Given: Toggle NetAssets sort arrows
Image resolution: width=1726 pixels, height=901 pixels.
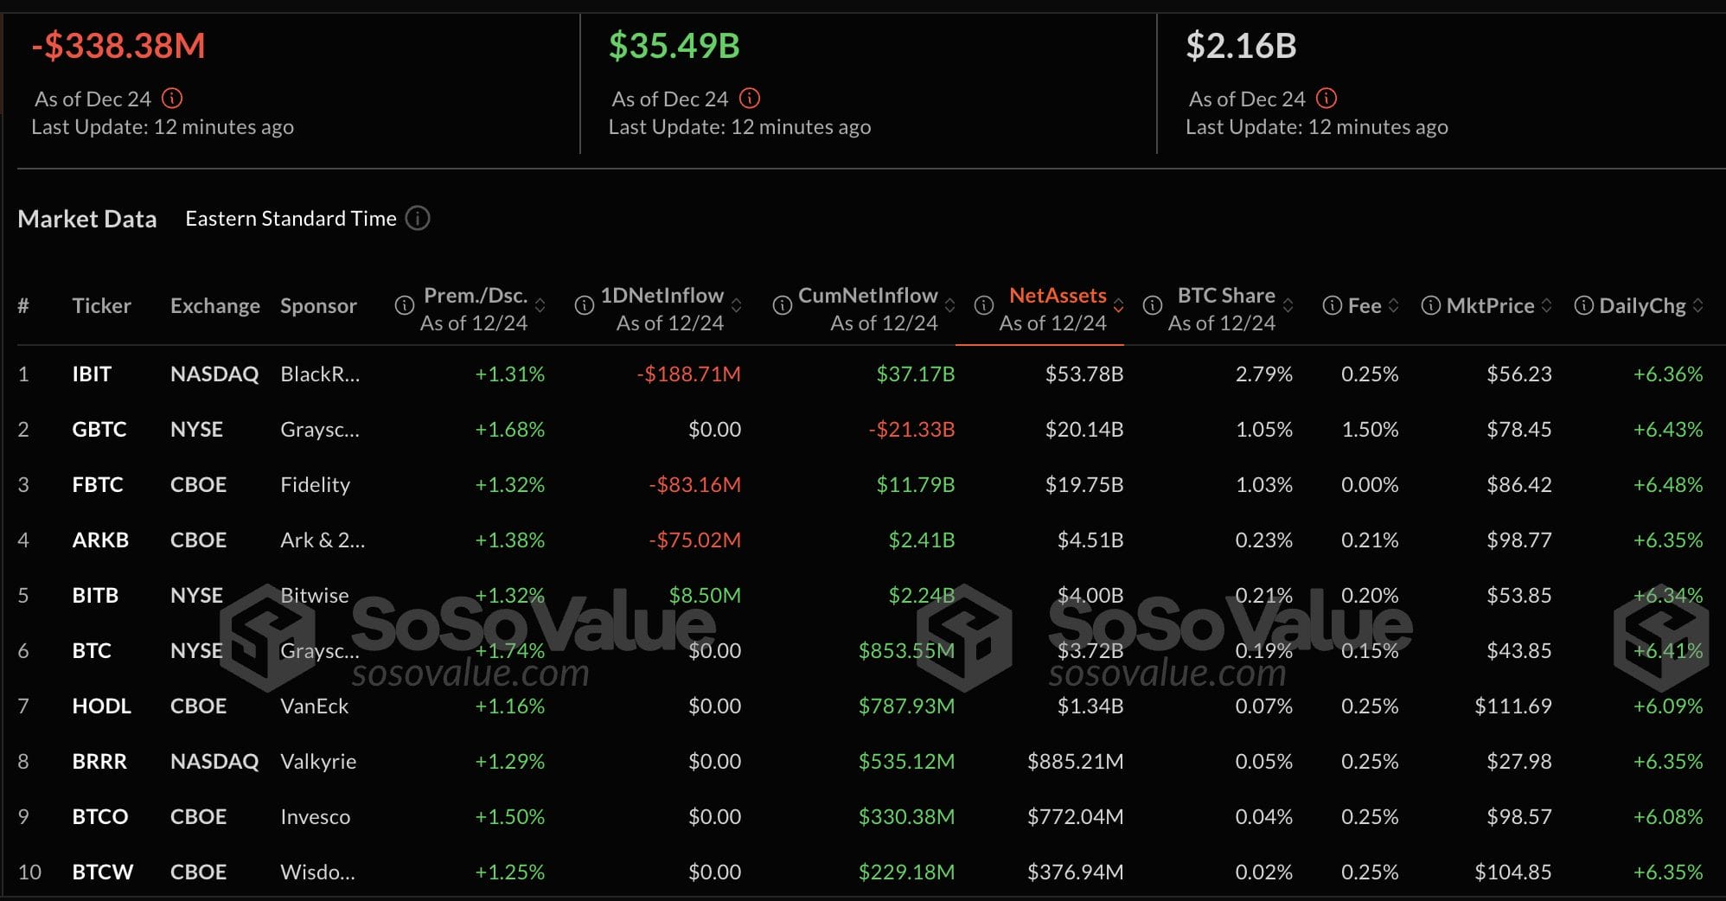Looking at the screenshot, I should click(x=1119, y=305).
